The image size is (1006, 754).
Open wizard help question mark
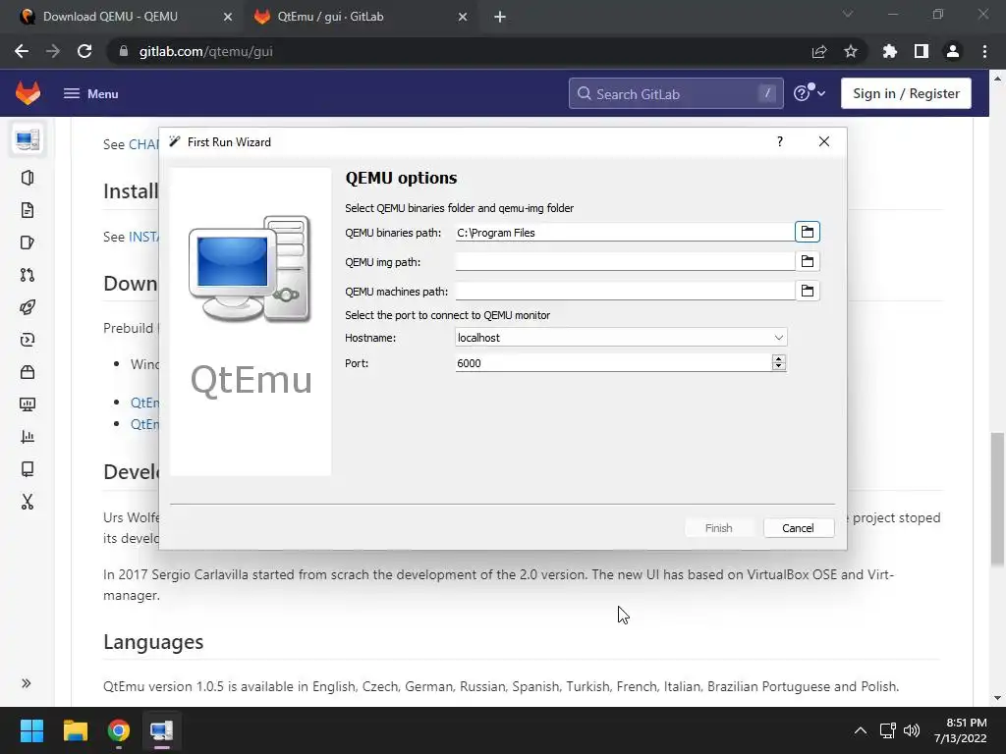(x=779, y=141)
